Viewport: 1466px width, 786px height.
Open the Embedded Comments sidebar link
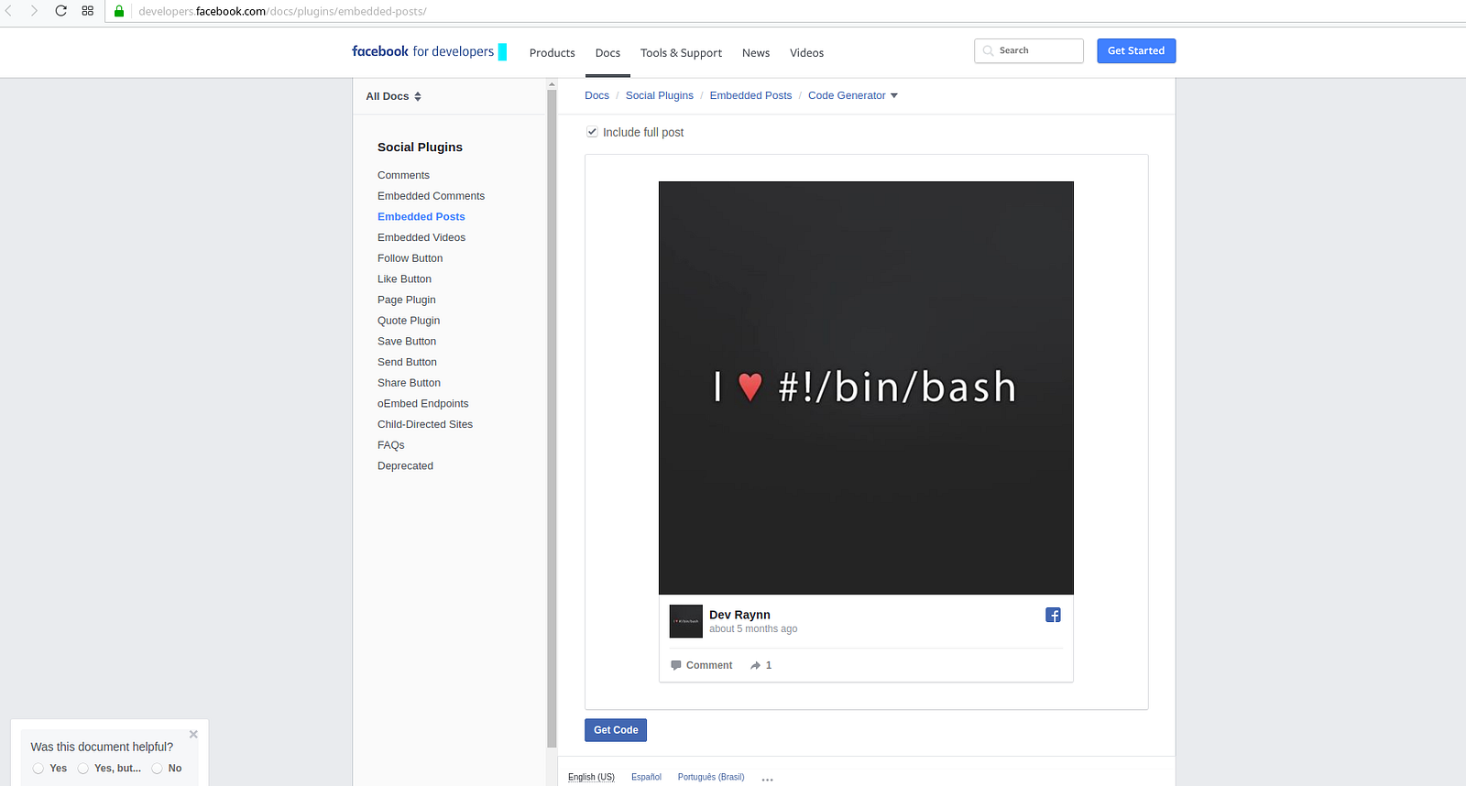[x=431, y=196]
